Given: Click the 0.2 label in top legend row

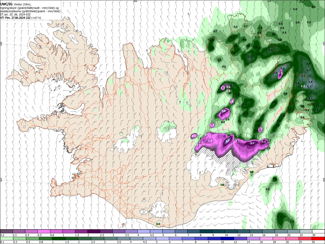Looking at the screenshot, I should click(2, 235).
